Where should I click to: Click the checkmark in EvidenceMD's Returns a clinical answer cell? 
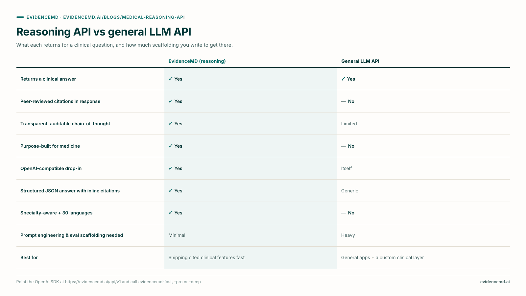point(170,79)
